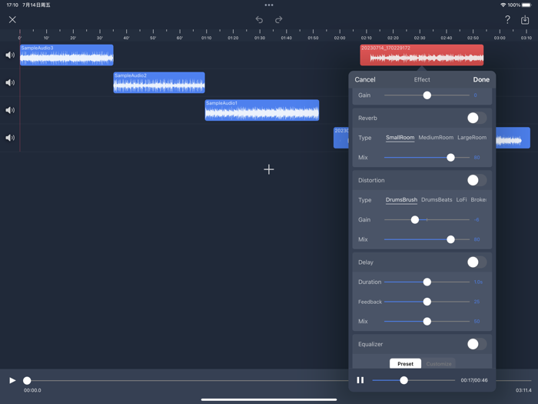This screenshot has height=404, width=538.
Task: Mute the SampleAudio2 track speaker
Action: click(10, 82)
